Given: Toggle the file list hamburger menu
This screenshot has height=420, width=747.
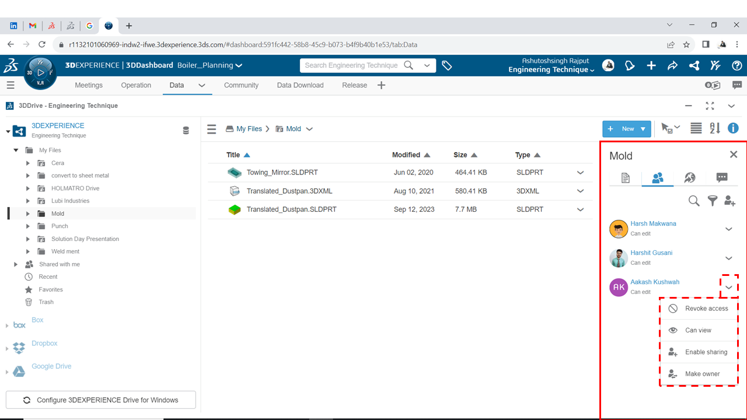Looking at the screenshot, I should (212, 129).
